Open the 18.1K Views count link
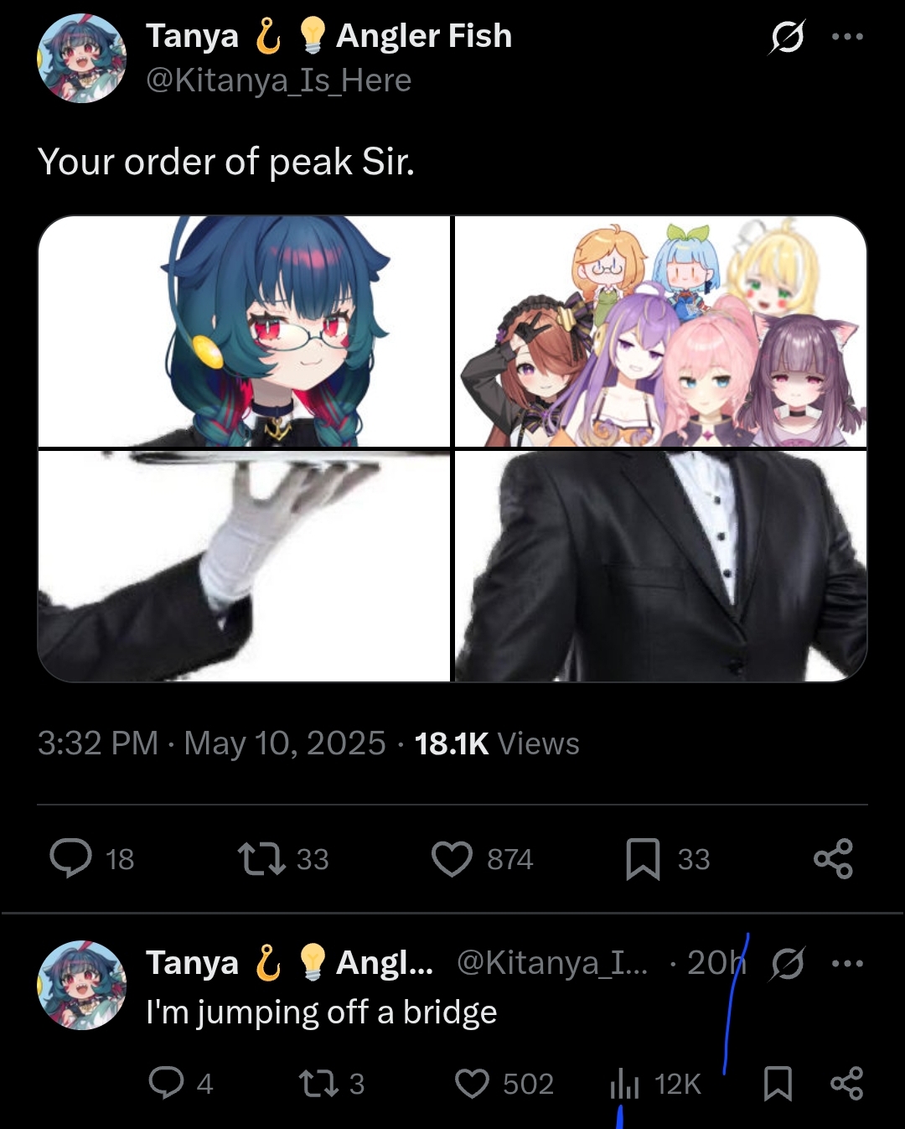 click(497, 743)
